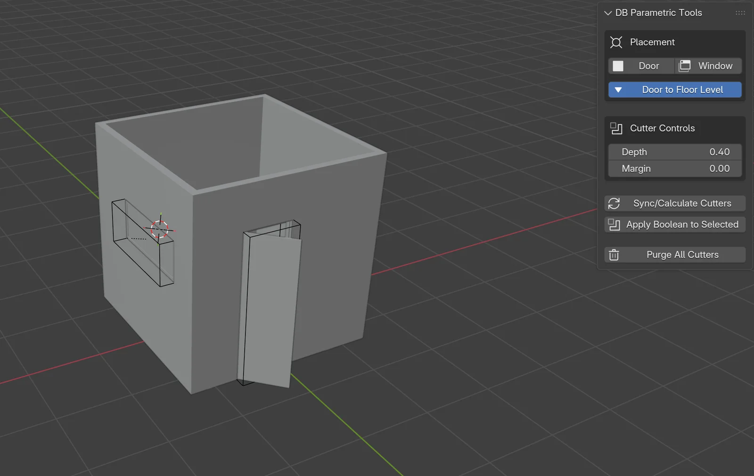Click the boolean icon next to Cutter Controls
This screenshot has height=476, width=754.
coord(615,128)
